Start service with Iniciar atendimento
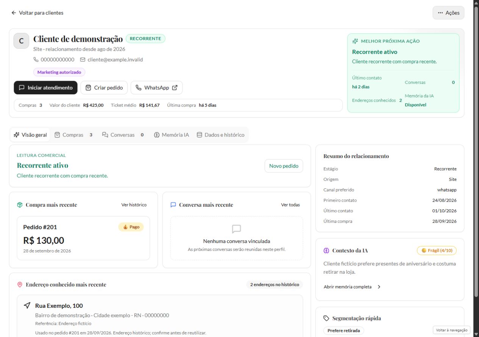 (x=46, y=88)
